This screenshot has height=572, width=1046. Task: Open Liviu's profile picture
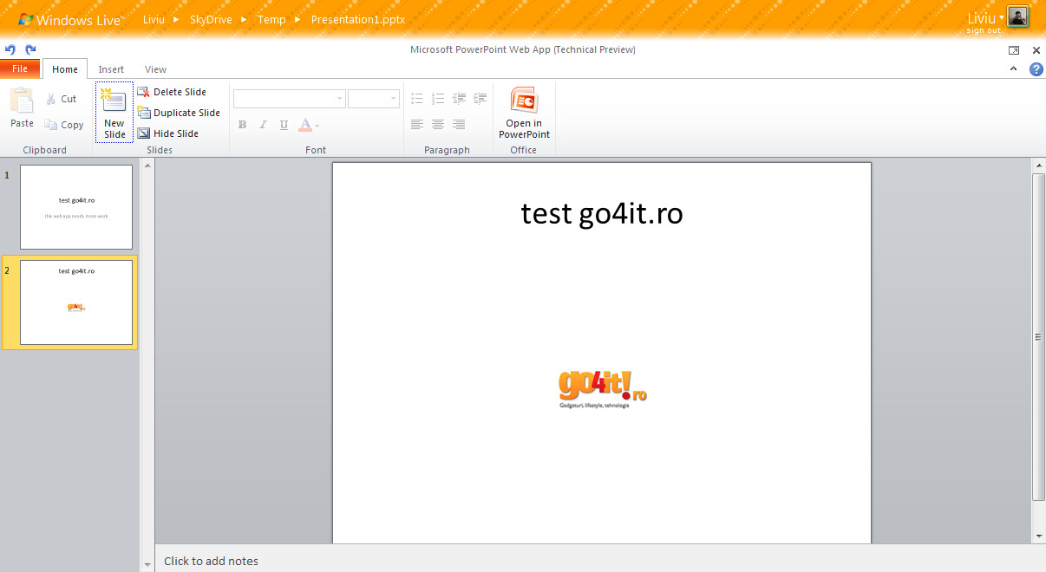(1017, 16)
